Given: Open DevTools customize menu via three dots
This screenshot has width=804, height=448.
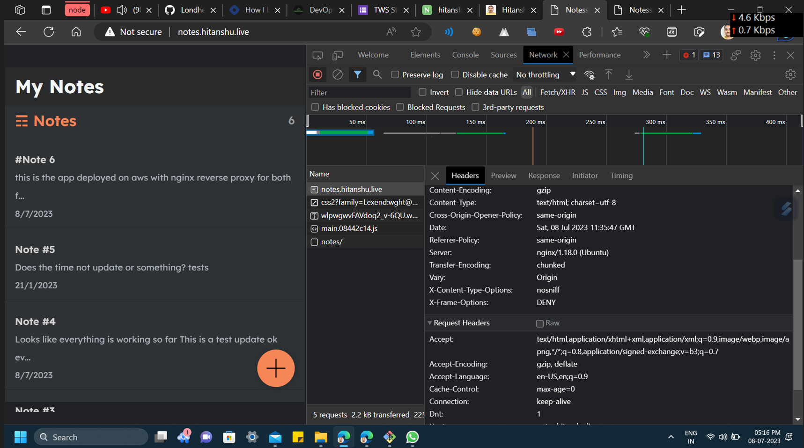Looking at the screenshot, I should coord(774,55).
